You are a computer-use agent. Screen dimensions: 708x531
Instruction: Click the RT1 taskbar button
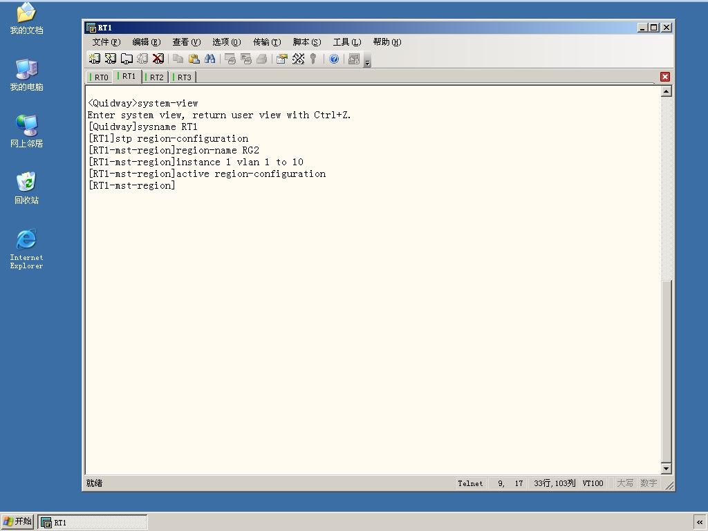point(93,523)
